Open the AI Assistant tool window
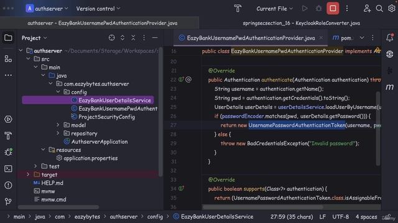This screenshot has height=223, width=398. coord(390,54)
